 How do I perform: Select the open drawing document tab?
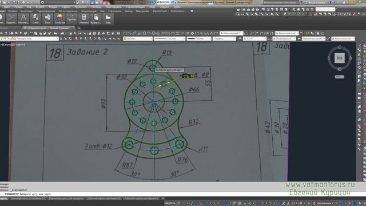(x=48, y=28)
